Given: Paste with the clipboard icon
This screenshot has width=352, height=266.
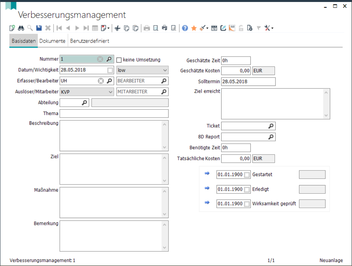Looking at the screenshot, I should [136, 28].
